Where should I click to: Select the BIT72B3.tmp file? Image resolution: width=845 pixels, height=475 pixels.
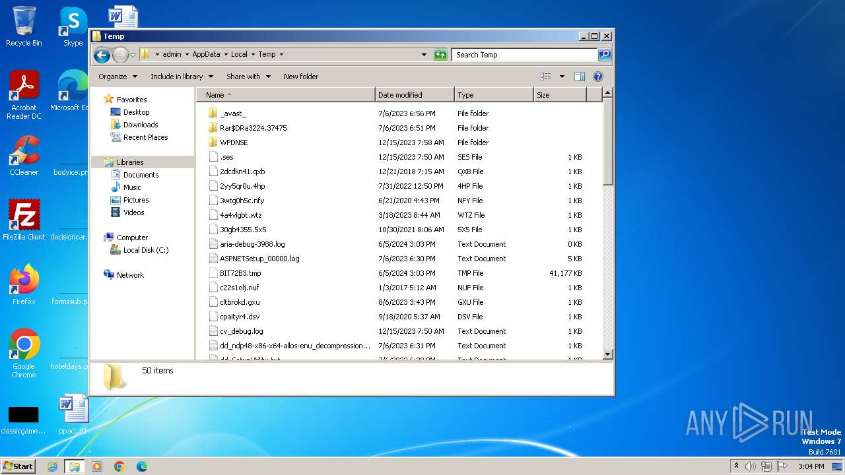240,273
